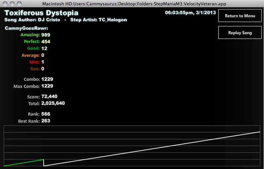Image resolution: width=264 pixels, height=169 pixels.
Task: Click the Best Rank value 263
Action: (x=46, y=121)
